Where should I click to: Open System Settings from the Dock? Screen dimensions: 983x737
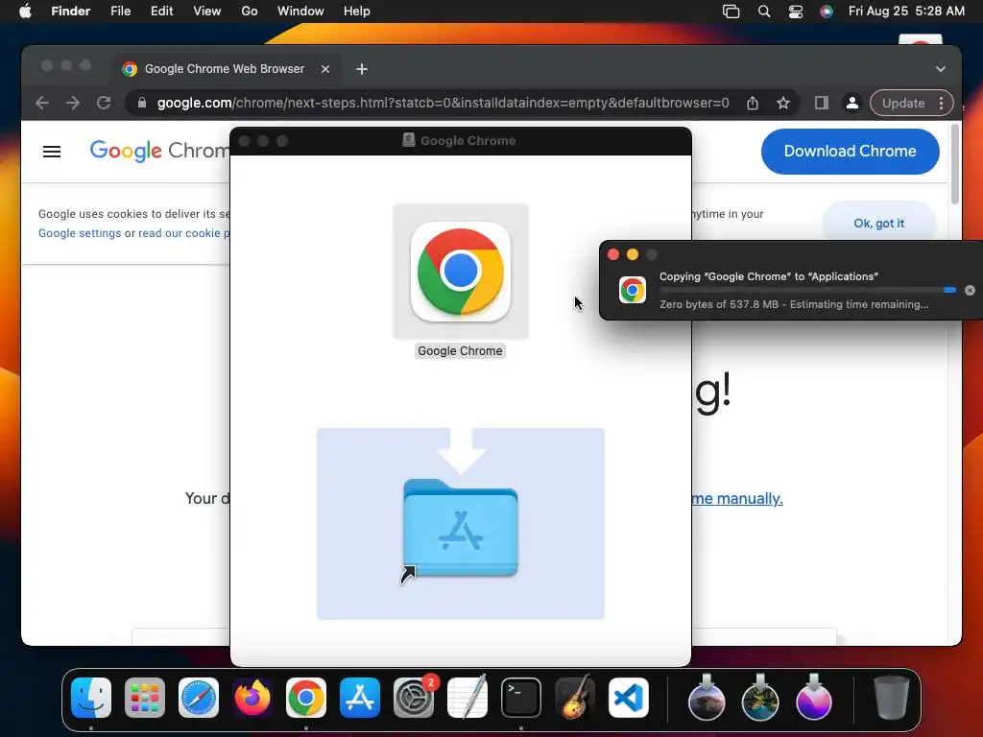(x=414, y=698)
